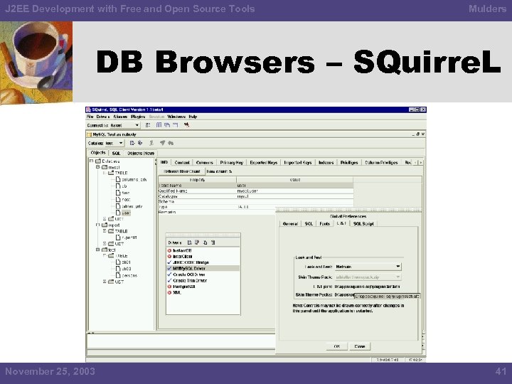Click the red status icon beside PostgreSQL
The image size is (512, 384).
coord(169,287)
